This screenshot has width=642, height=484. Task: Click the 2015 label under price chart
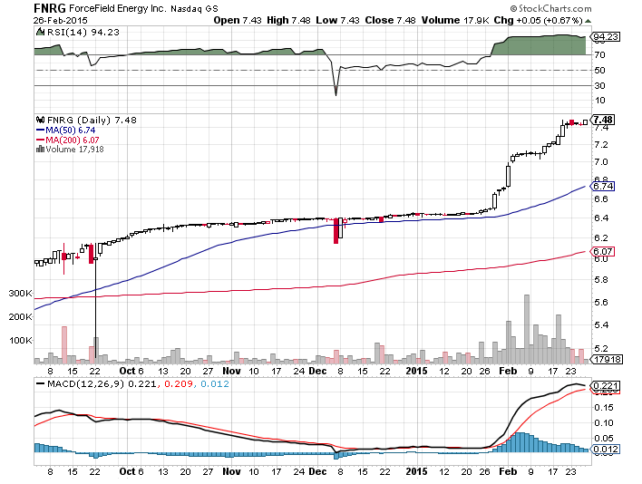pos(416,371)
